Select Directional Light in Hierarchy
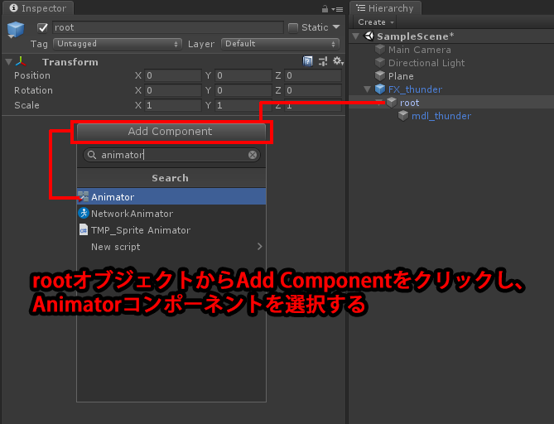 point(426,63)
